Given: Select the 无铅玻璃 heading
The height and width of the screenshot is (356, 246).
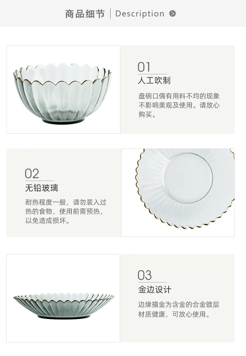Looking at the screenshot, I should (42, 188).
